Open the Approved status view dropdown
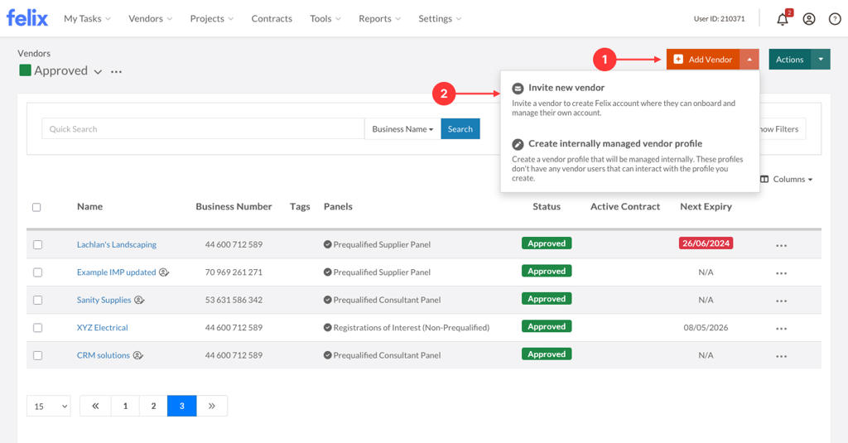848x443 pixels. (98, 71)
